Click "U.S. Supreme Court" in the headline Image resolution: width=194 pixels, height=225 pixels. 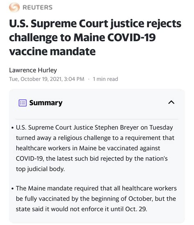tap(59, 24)
